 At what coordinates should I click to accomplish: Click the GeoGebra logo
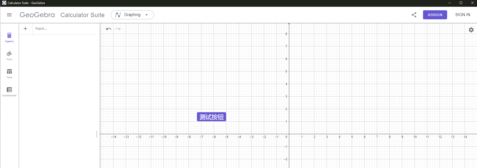click(x=37, y=15)
